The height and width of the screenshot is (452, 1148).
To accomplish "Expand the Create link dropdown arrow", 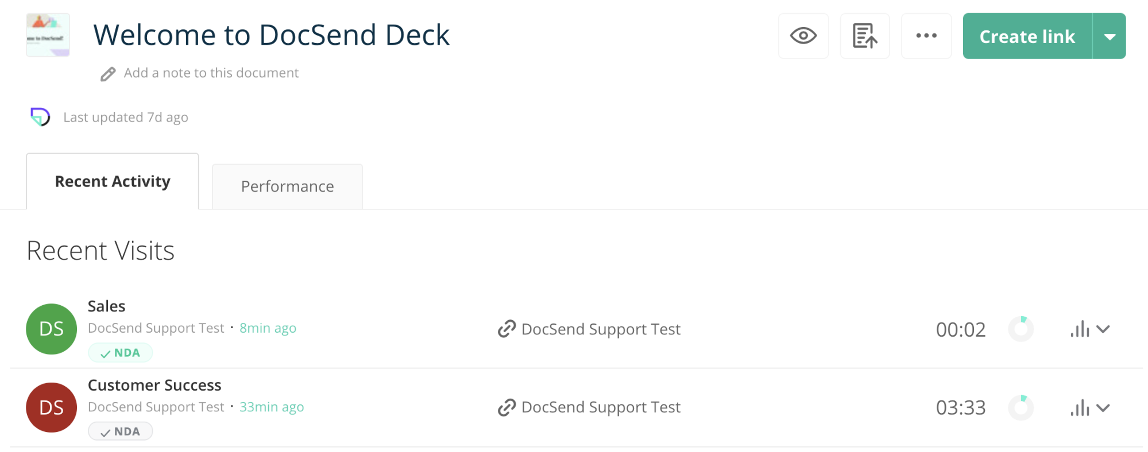I will [1110, 36].
